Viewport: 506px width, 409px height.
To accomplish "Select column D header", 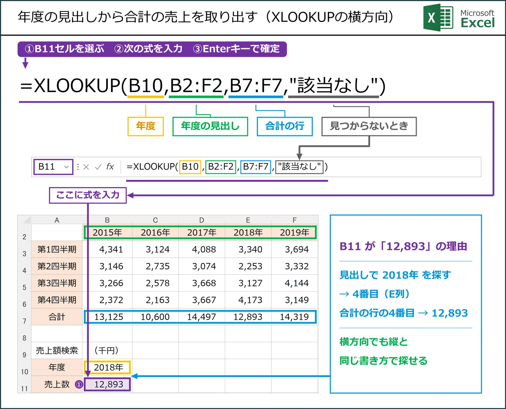I will click(x=202, y=220).
